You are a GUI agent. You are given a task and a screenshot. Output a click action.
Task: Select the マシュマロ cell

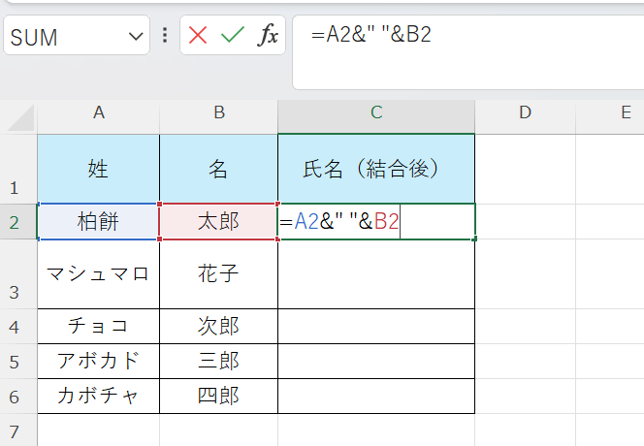[x=98, y=274]
